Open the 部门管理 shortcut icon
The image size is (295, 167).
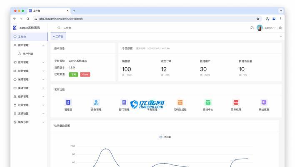[x=124, y=102]
